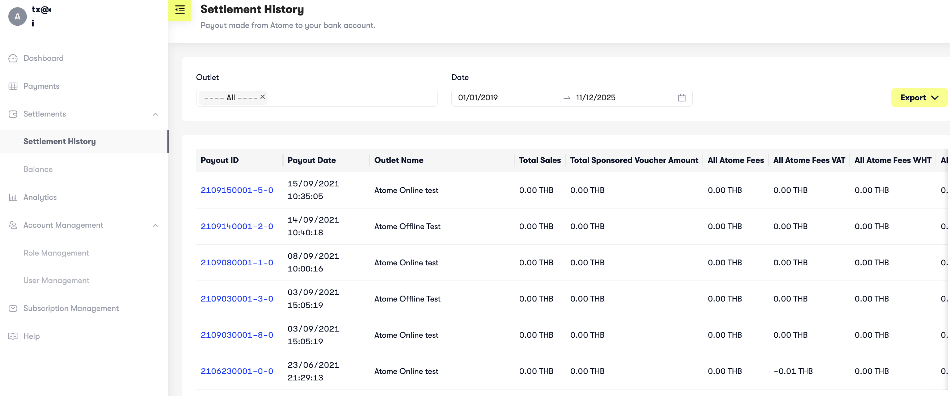Open User Management page
950x396 pixels.
[x=56, y=281]
